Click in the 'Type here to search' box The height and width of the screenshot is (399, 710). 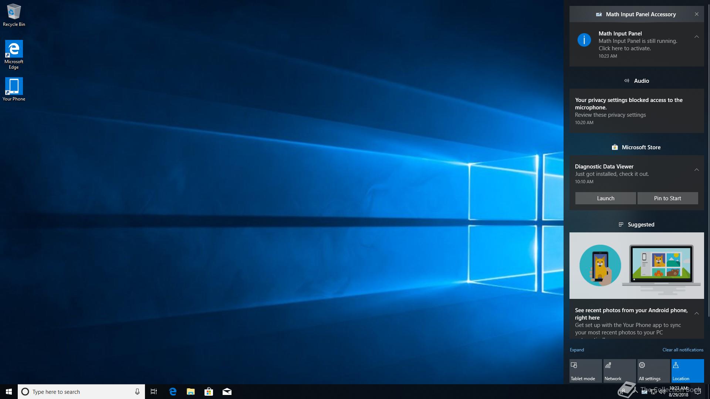81,392
